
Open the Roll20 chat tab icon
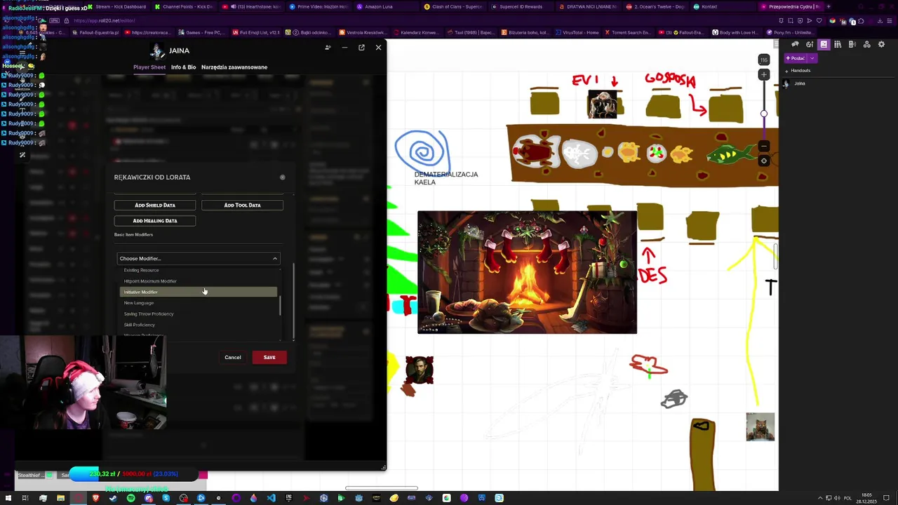[x=796, y=44]
